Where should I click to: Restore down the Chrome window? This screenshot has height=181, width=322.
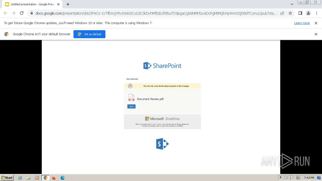tap(307, 2)
